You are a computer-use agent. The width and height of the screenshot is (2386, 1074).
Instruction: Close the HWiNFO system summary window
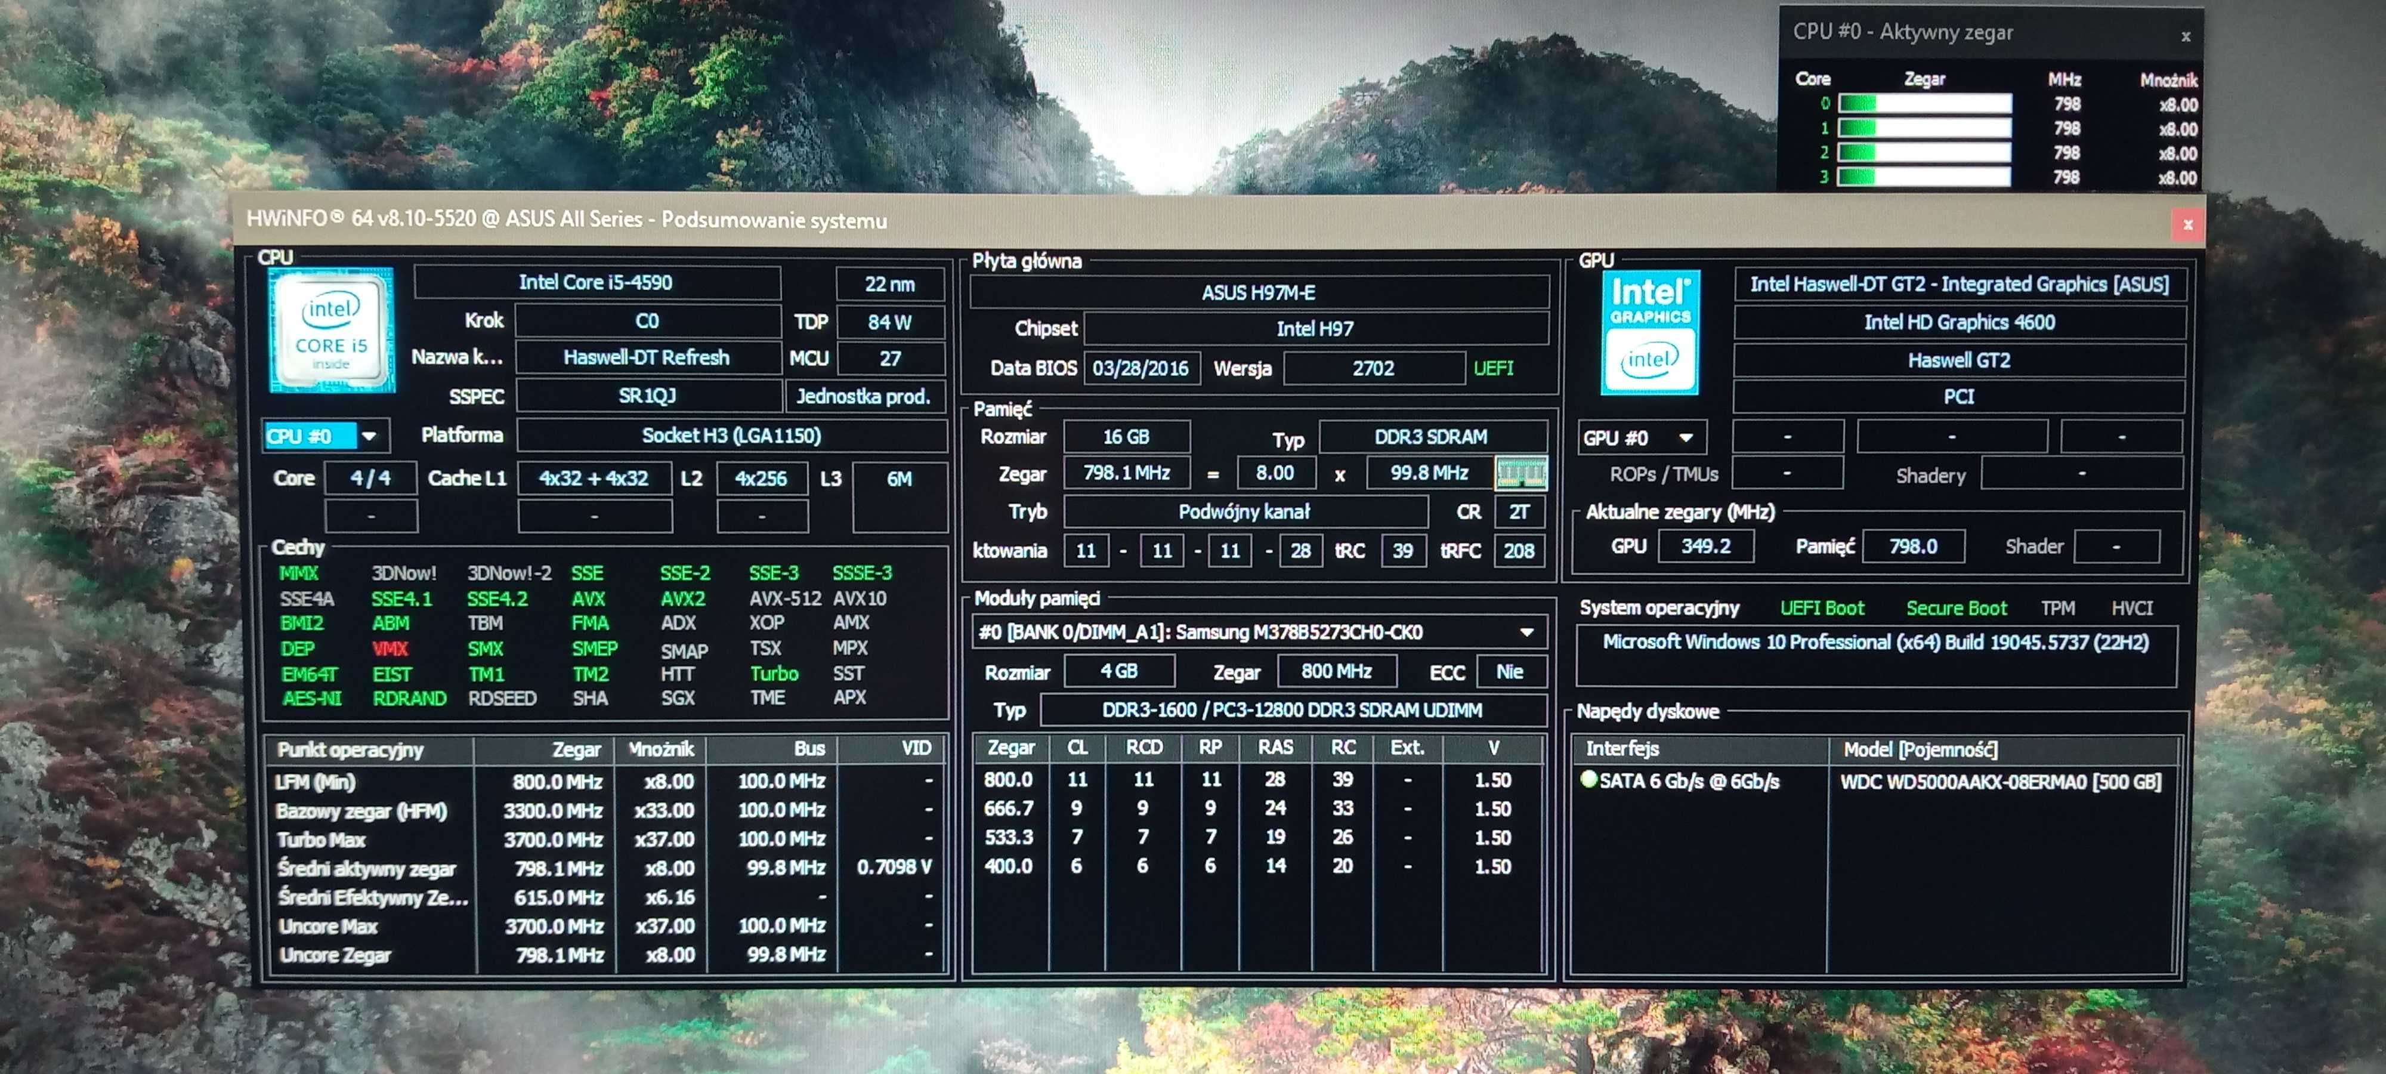[x=2188, y=224]
